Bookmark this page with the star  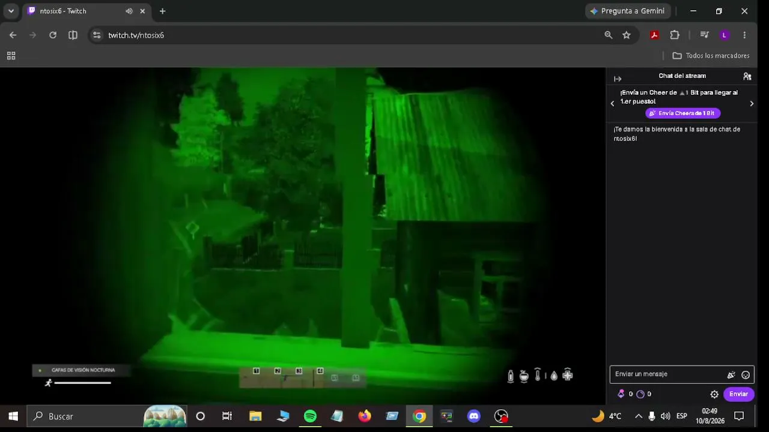click(x=627, y=35)
